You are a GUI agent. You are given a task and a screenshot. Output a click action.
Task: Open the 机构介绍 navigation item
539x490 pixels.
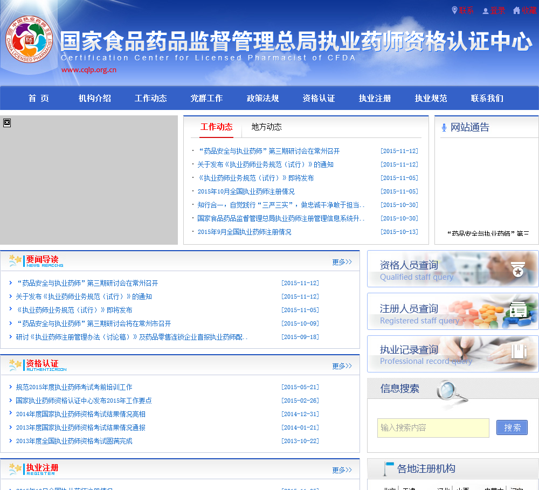pos(94,98)
